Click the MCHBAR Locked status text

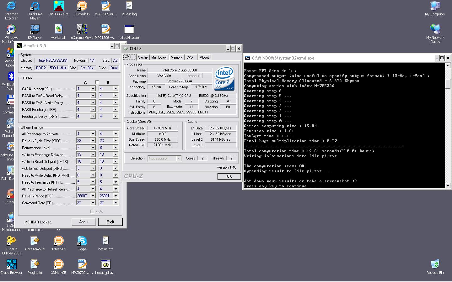(38, 222)
